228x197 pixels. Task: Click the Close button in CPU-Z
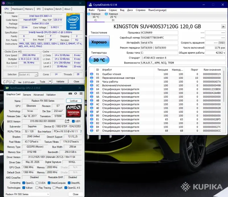[x=76, y=81]
